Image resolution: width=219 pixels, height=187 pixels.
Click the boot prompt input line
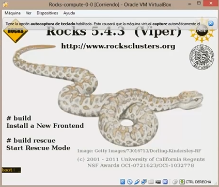coord(11,170)
